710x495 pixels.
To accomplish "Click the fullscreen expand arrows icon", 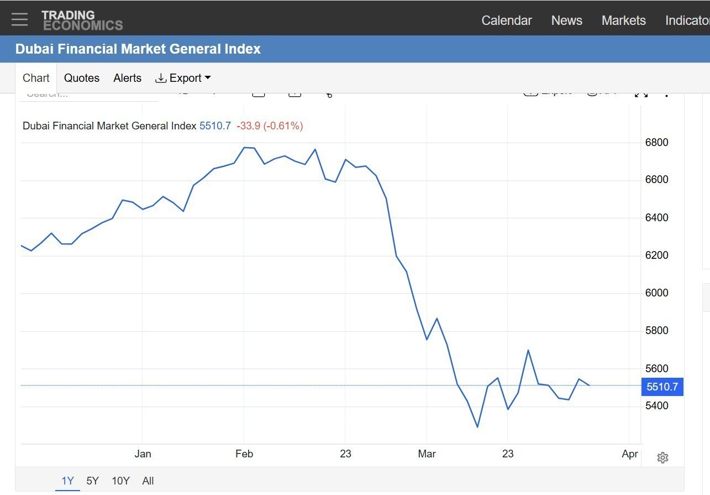I will pos(641,95).
